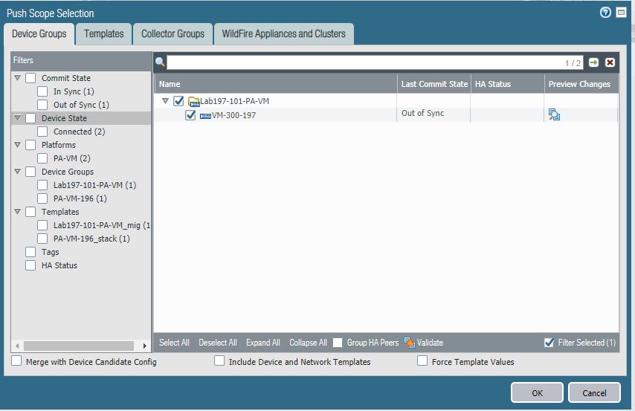Open Collector Groups tab
Screen dimensions: 635x411
173,33
